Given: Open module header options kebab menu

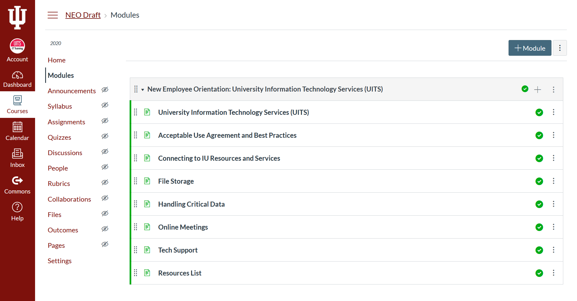Looking at the screenshot, I should 553,90.
